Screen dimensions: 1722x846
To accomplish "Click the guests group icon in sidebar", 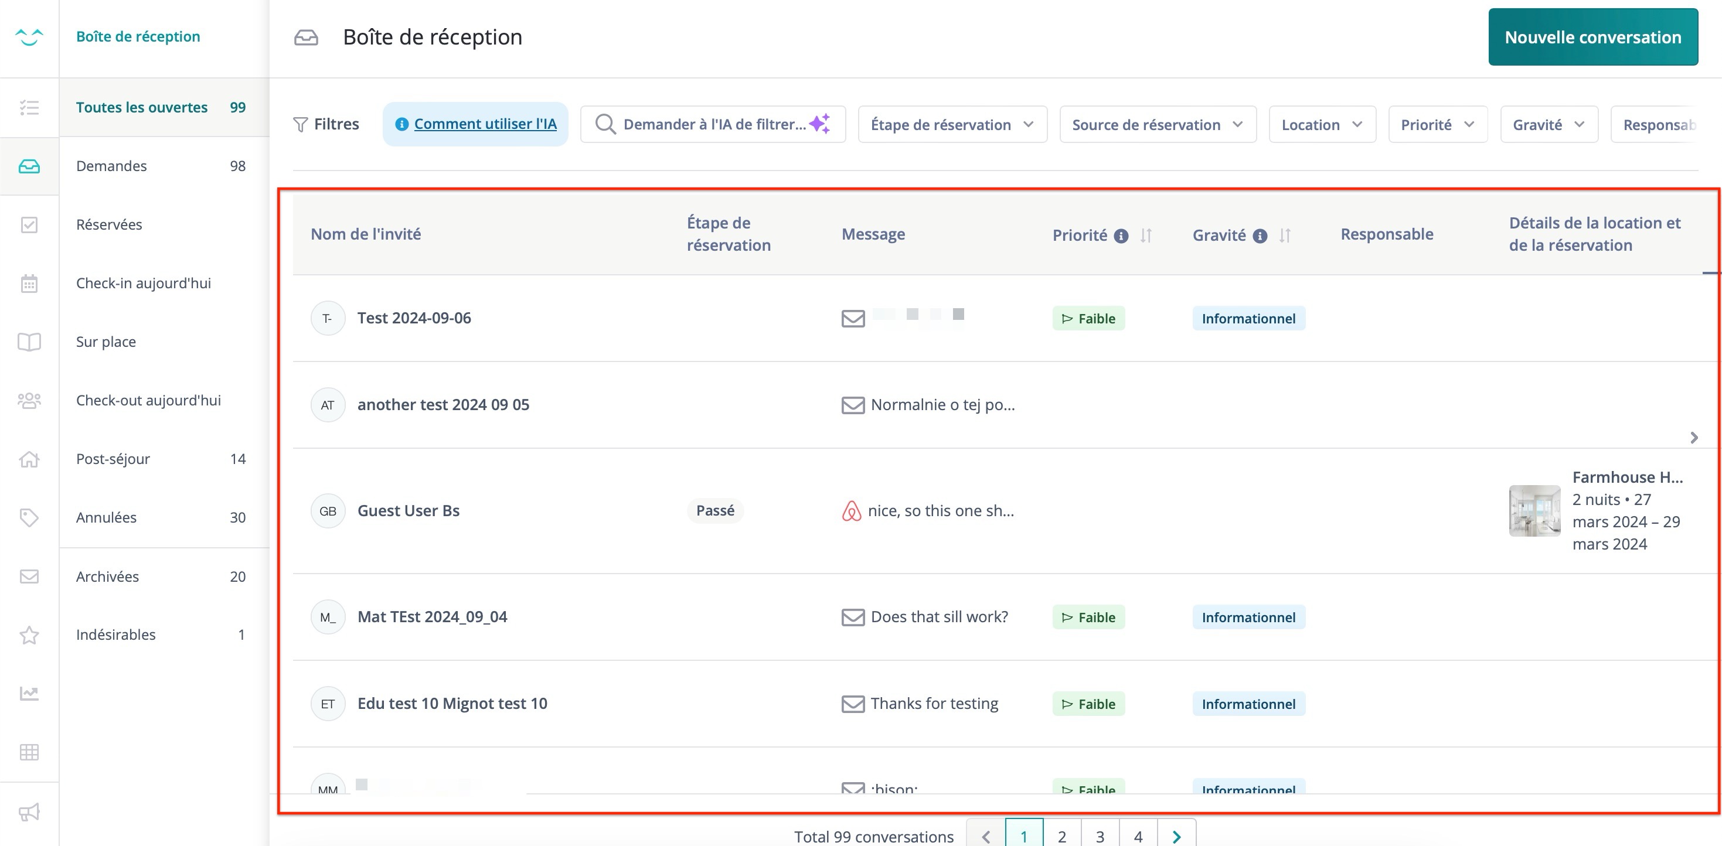I will click(29, 400).
